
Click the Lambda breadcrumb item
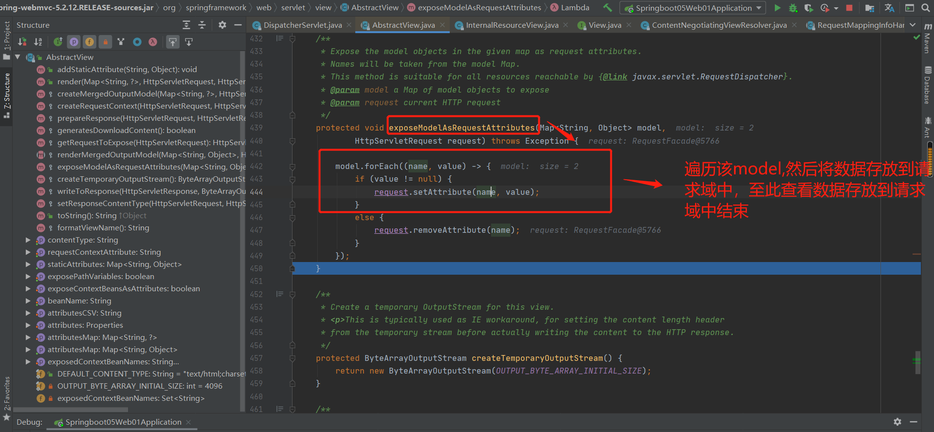570,7
